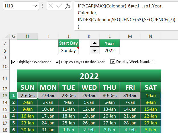
Task: Select column H header
Action: 27,36
